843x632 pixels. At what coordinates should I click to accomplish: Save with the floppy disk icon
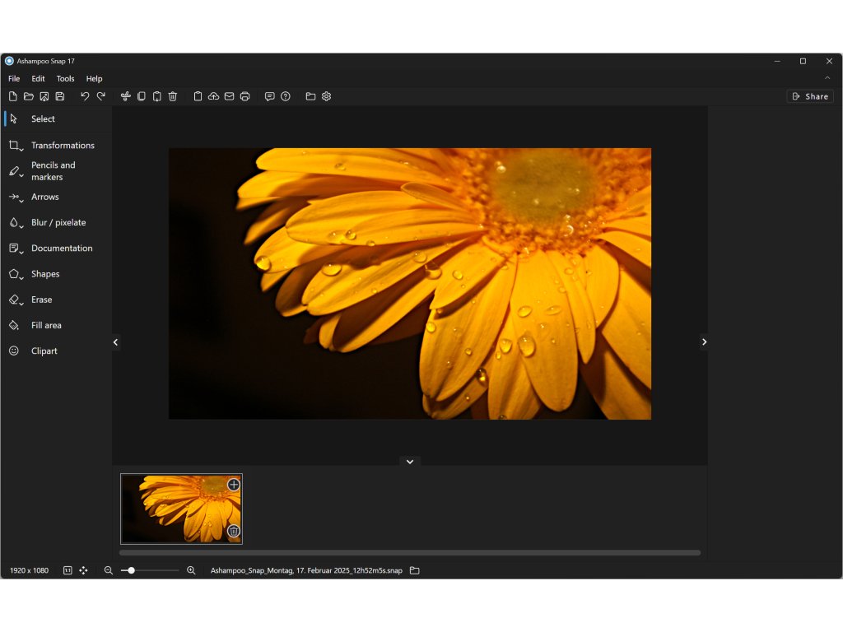pos(60,96)
